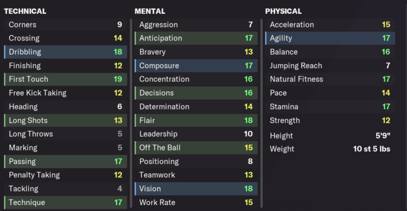Select the Composure attribute row
This screenshot has width=407, height=211.
(197, 66)
